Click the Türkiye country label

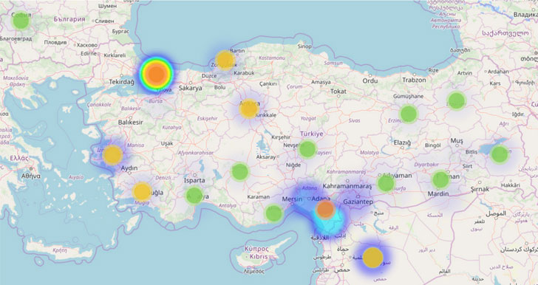point(312,134)
